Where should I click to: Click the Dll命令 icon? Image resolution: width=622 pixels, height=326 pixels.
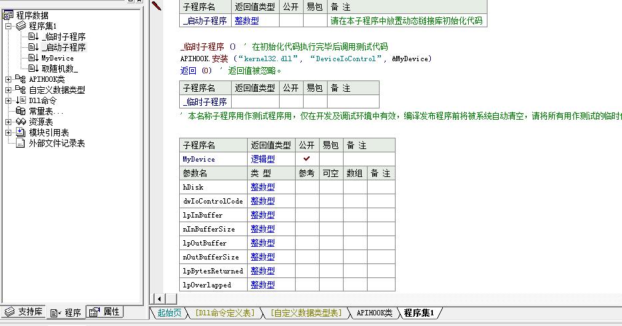point(21,100)
